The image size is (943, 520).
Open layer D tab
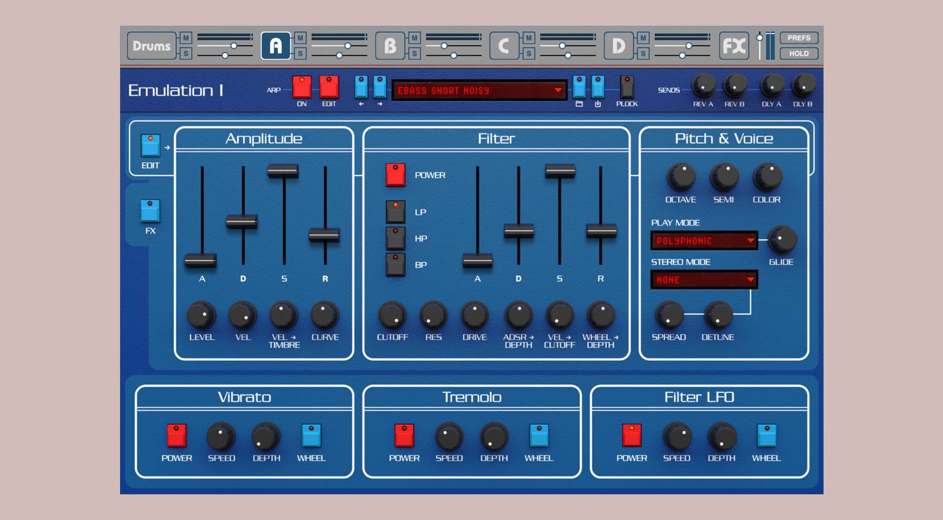click(x=618, y=46)
